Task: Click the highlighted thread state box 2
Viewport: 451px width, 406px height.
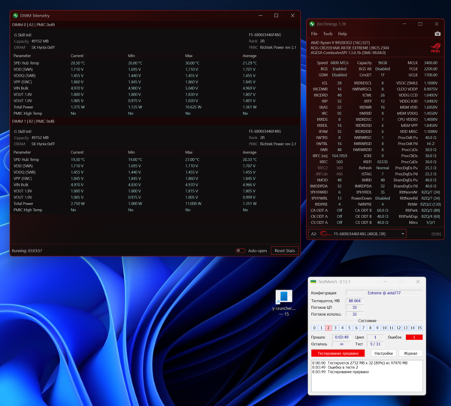Action: pos(328,328)
